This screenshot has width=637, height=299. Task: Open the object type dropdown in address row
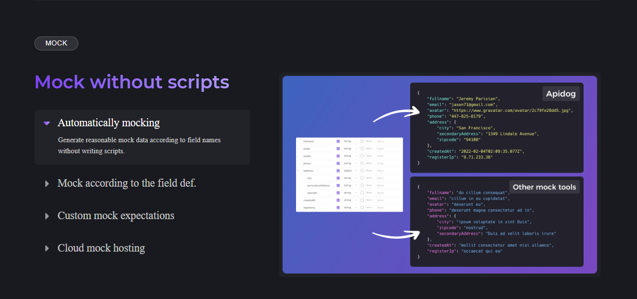[x=350, y=171]
